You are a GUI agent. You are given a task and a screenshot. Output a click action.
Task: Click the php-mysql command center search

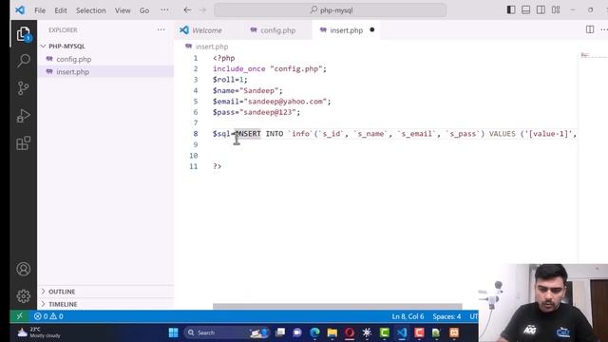[x=331, y=10]
